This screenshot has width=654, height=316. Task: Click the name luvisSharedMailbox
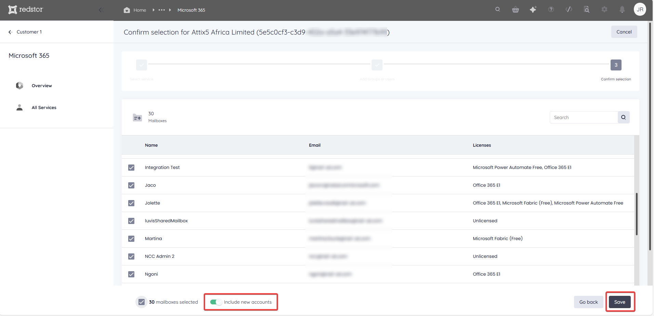(166, 221)
